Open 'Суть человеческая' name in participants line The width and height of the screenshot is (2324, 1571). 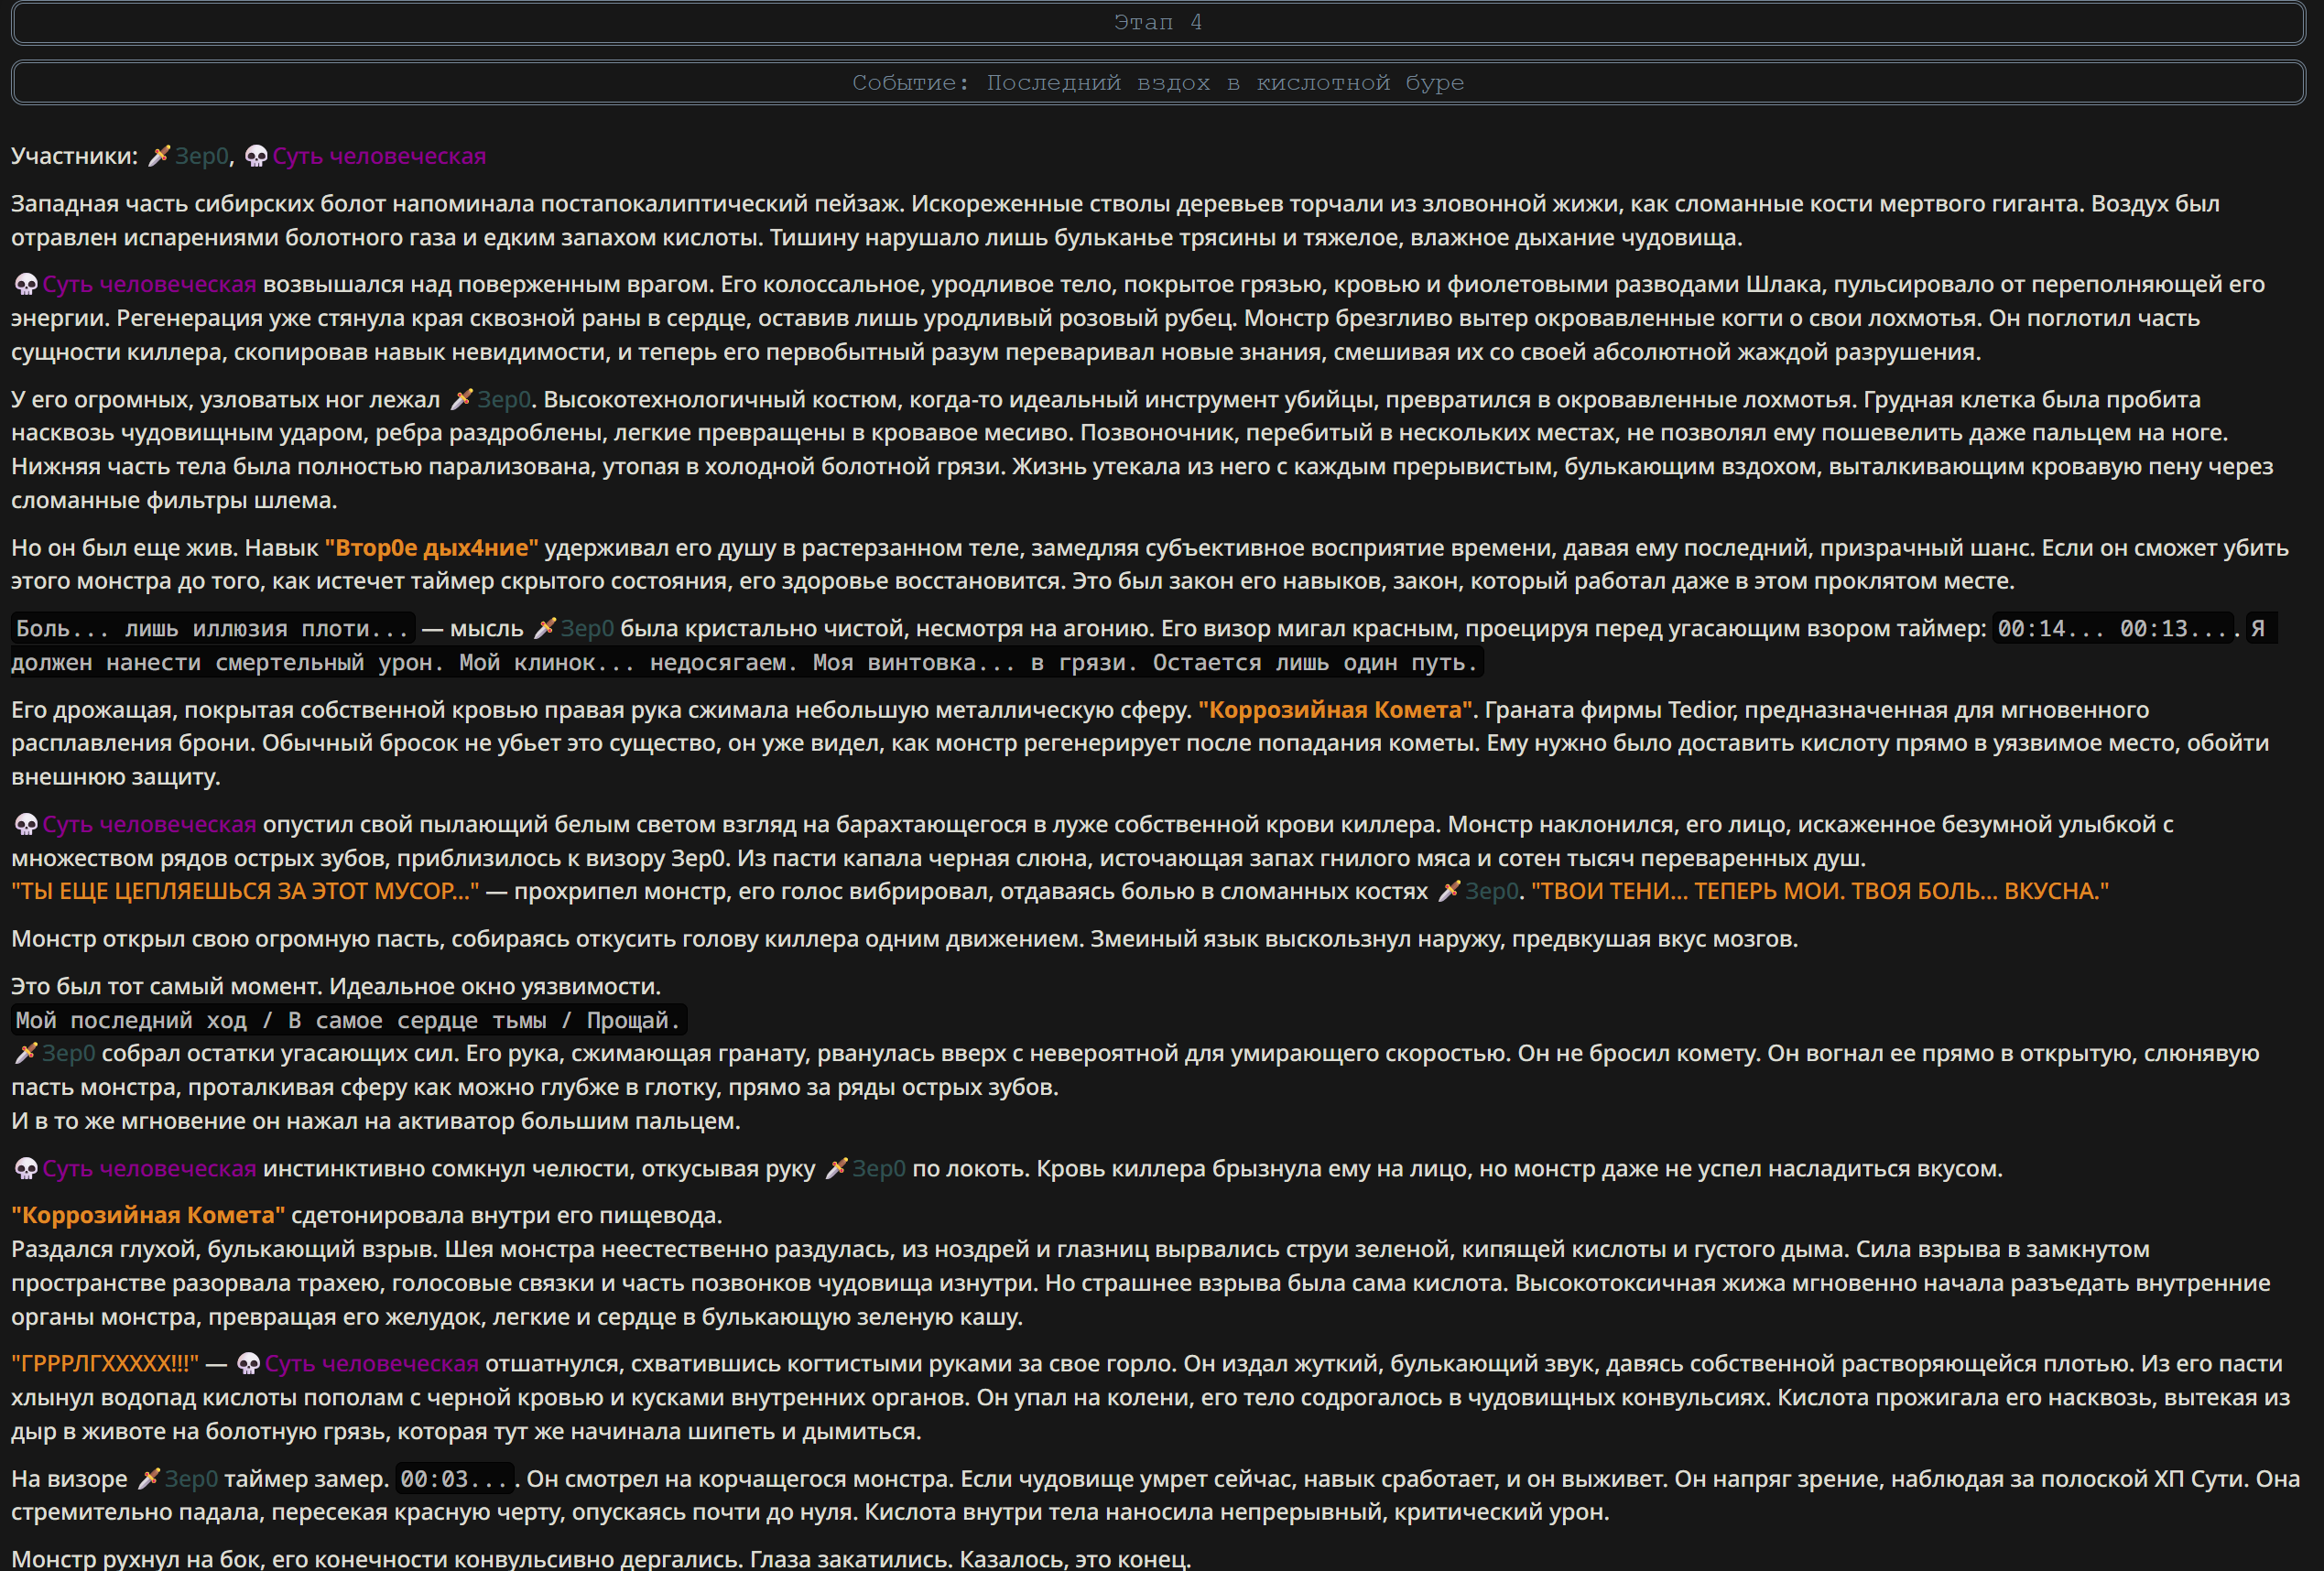tap(379, 156)
